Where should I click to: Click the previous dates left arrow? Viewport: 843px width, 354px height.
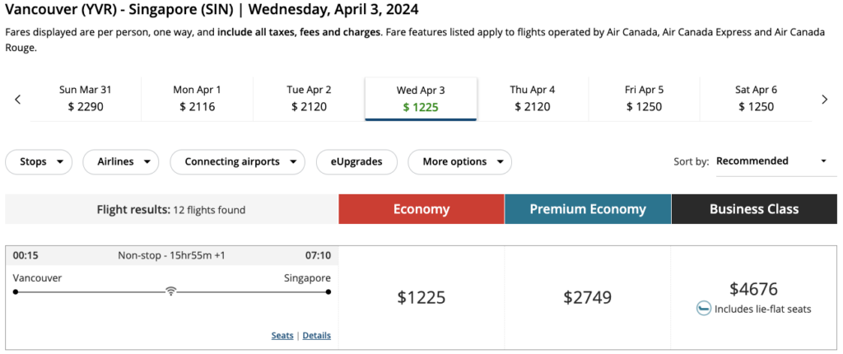(18, 99)
